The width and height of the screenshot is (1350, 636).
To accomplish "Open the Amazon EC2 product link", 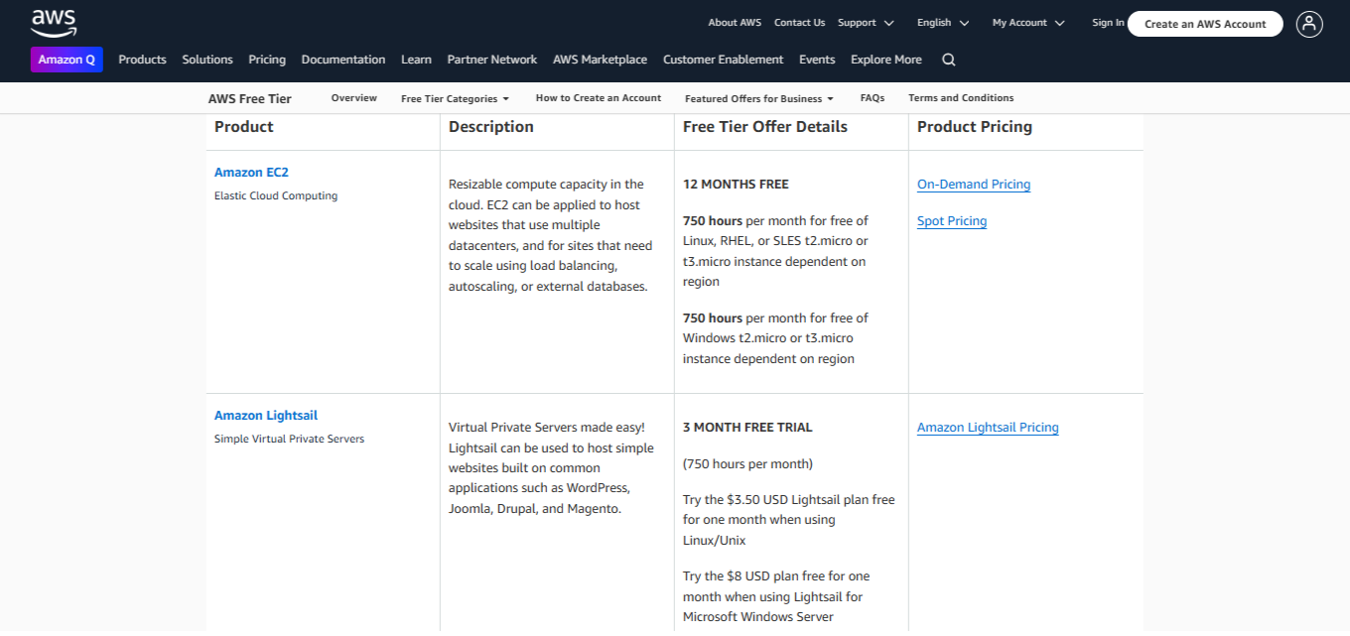I will point(251,173).
